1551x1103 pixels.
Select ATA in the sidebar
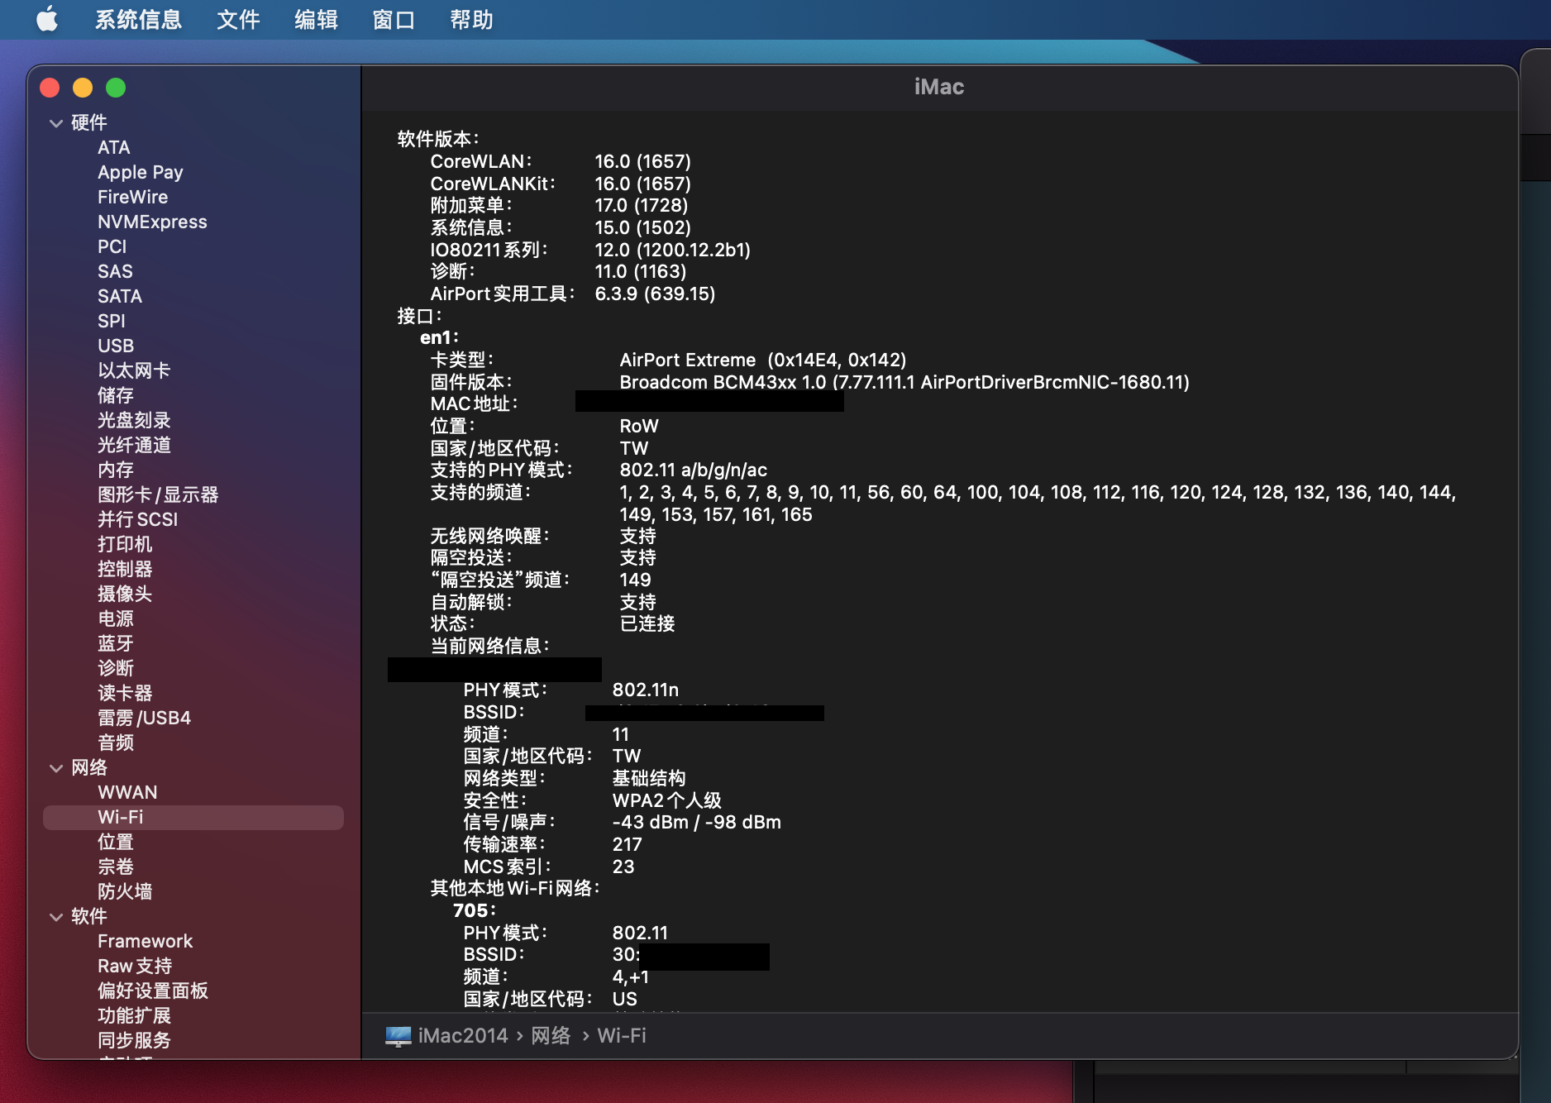[x=113, y=148]
